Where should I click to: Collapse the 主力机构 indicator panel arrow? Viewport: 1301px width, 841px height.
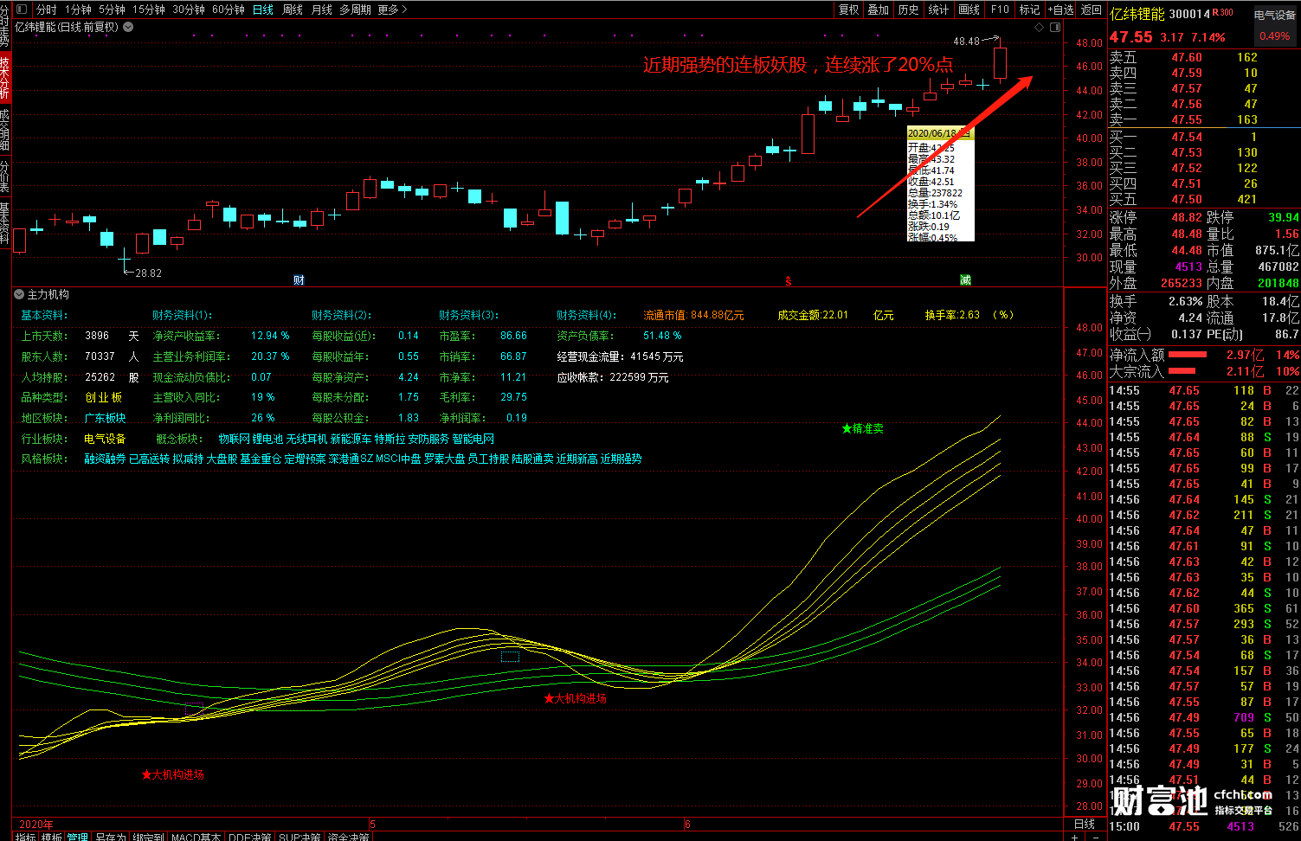click(19, 295)
